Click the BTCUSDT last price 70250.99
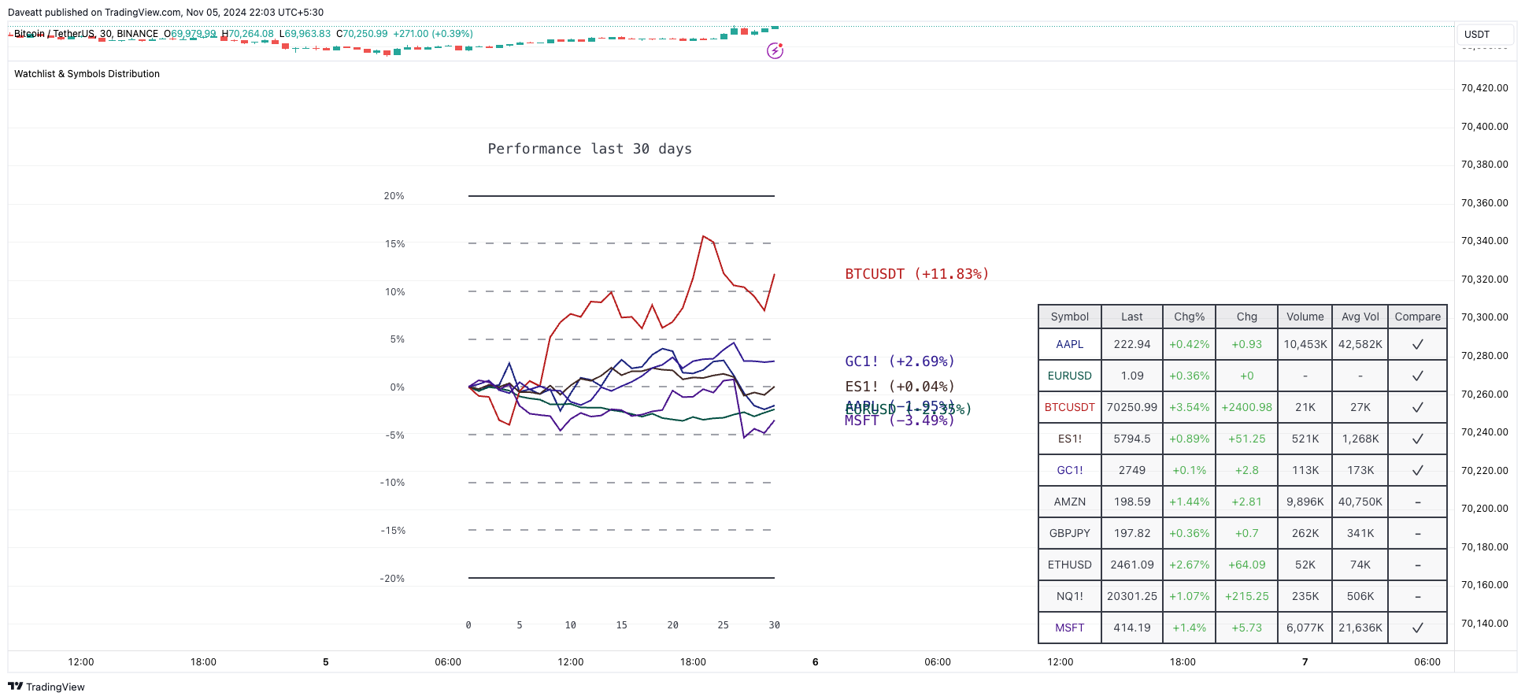Image resolution: width=1525 pixels, height=700 pixels. click(1132, 407)
